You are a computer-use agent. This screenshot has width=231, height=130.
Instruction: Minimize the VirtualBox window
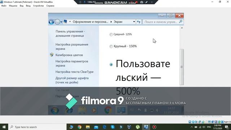pyautogui.click(x=212, y=2)
